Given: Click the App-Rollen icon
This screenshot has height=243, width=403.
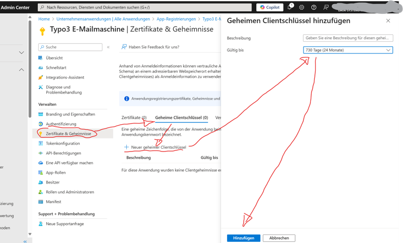Looking at the screenshot, I should (x=40, y=173).
